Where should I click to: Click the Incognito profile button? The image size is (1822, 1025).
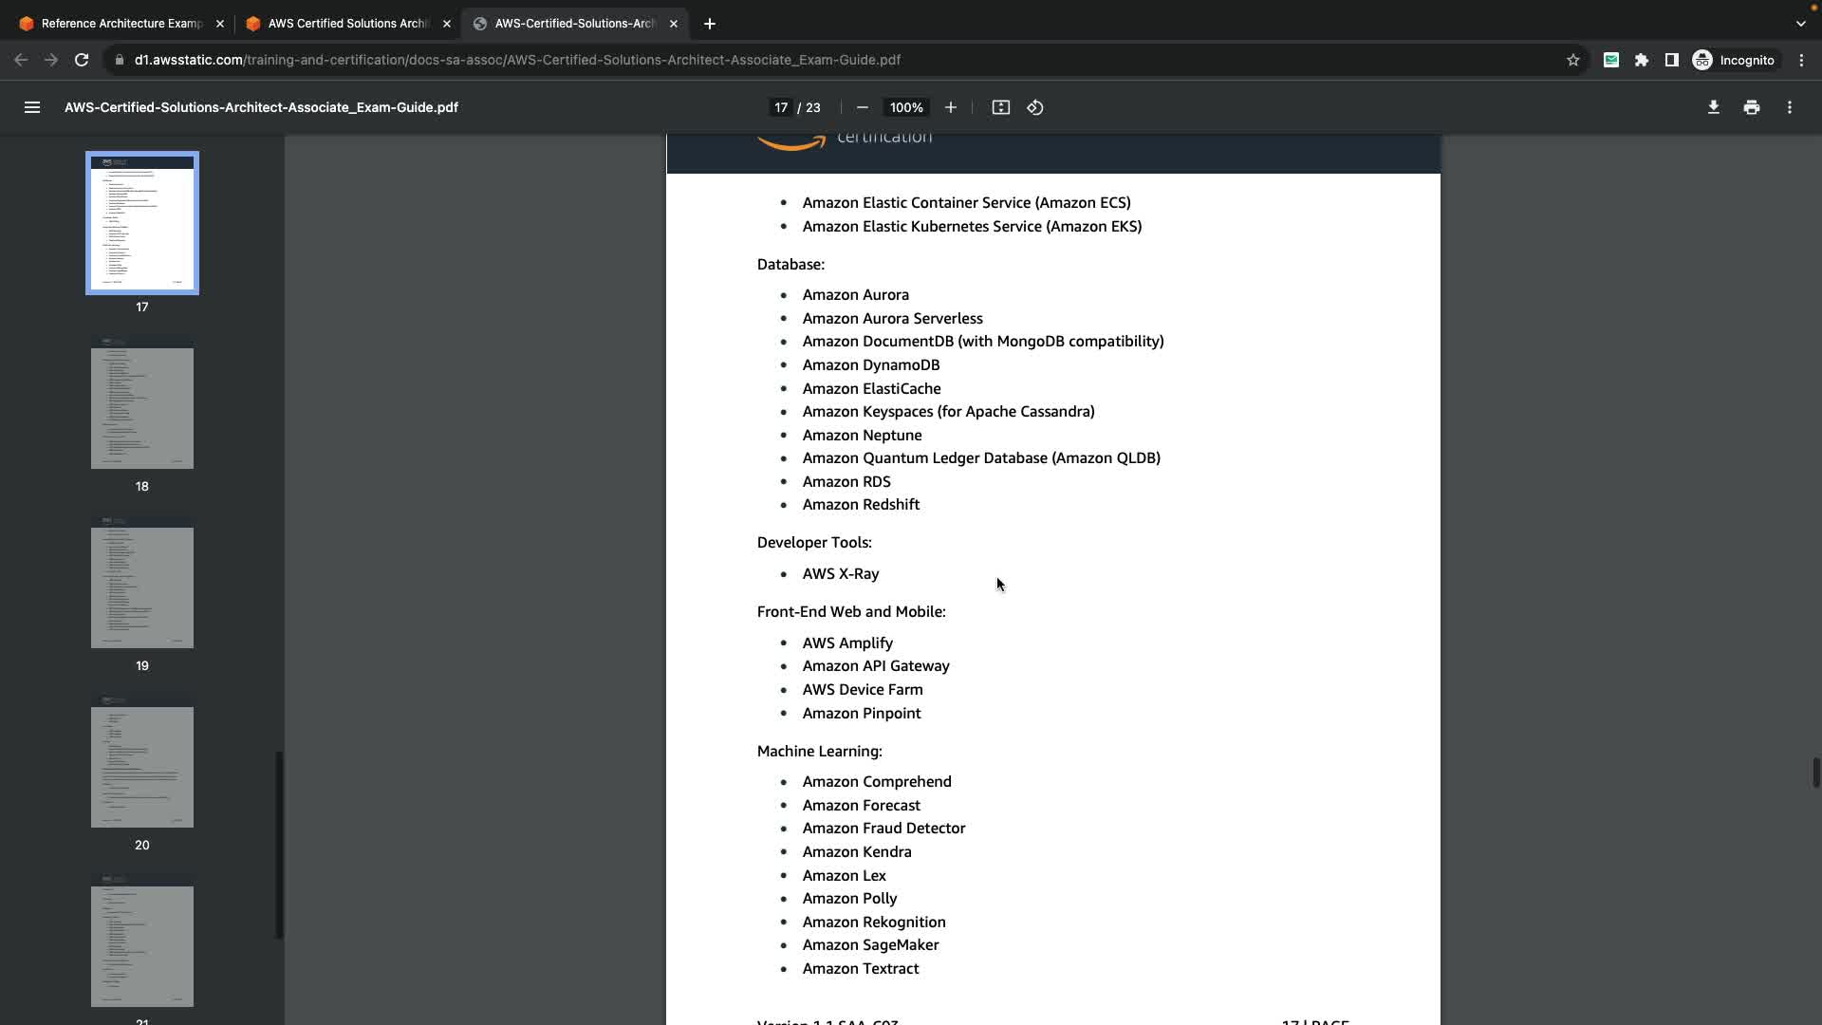coord(1733,60)
